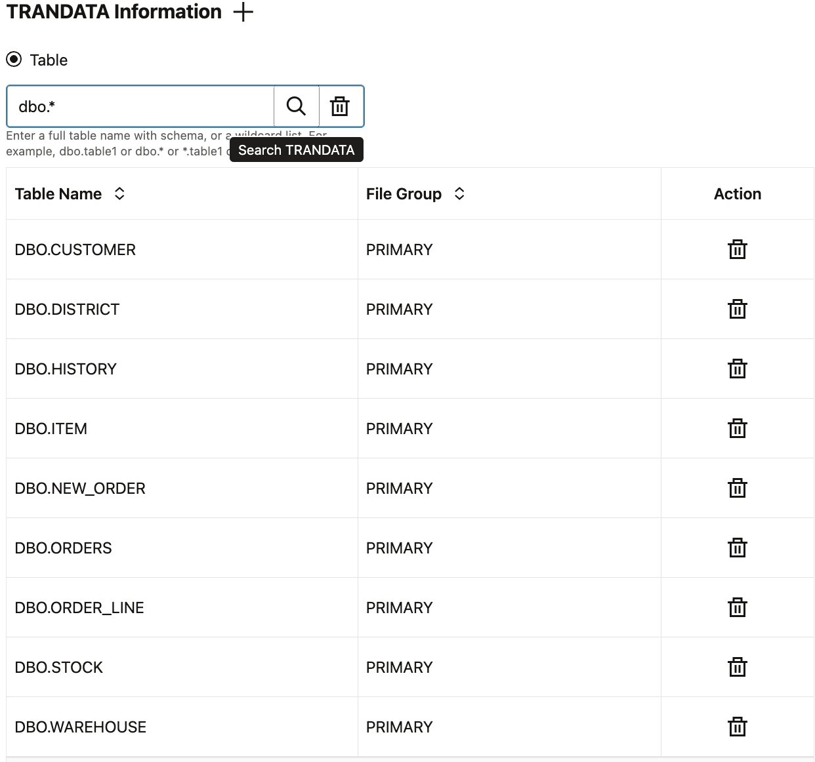Delete tran data for DBO.CUSTOMER row
The image size is (815, 762).
[737, 249]
